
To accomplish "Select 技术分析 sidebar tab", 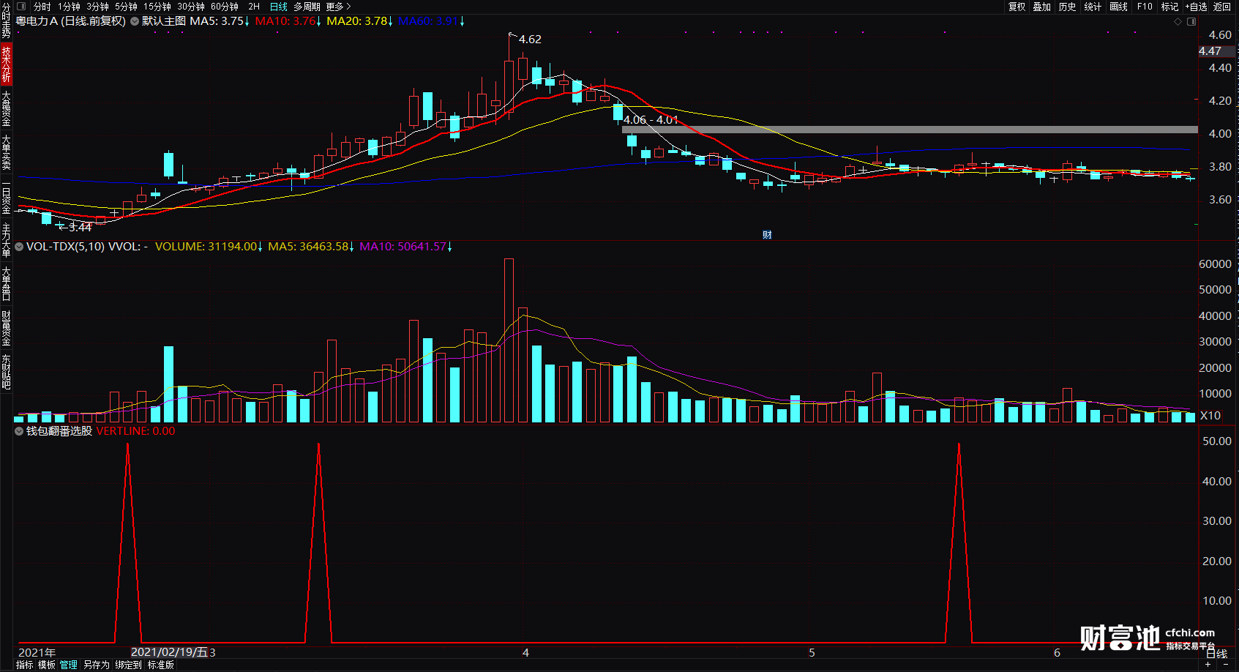I will point(6,64).
